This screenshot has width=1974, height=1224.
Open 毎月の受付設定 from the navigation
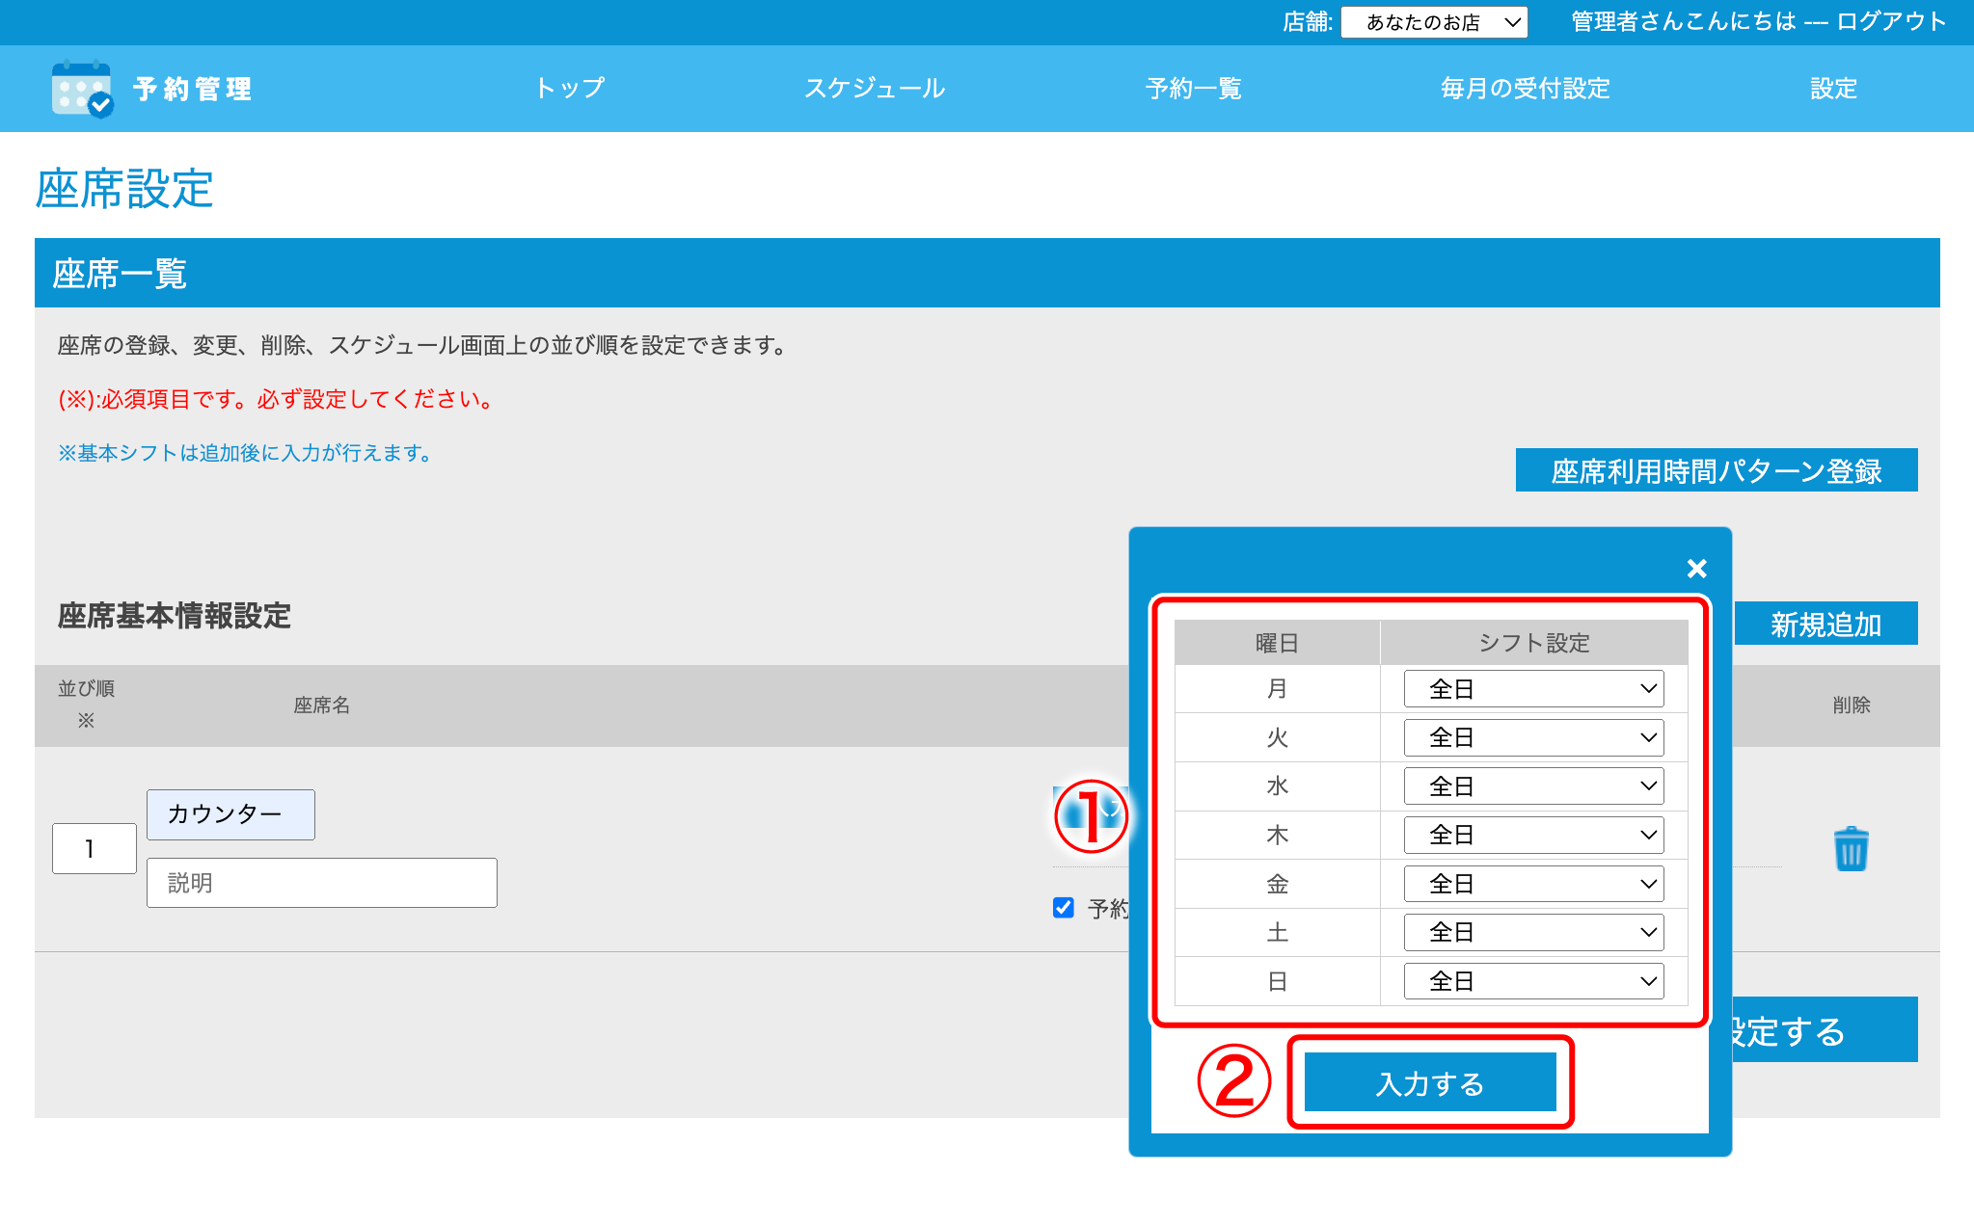(x=1525, y=89)
